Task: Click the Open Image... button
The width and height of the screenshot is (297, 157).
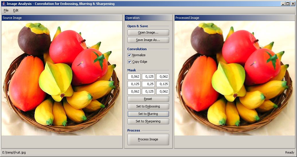Action: [x=148, y=33]
